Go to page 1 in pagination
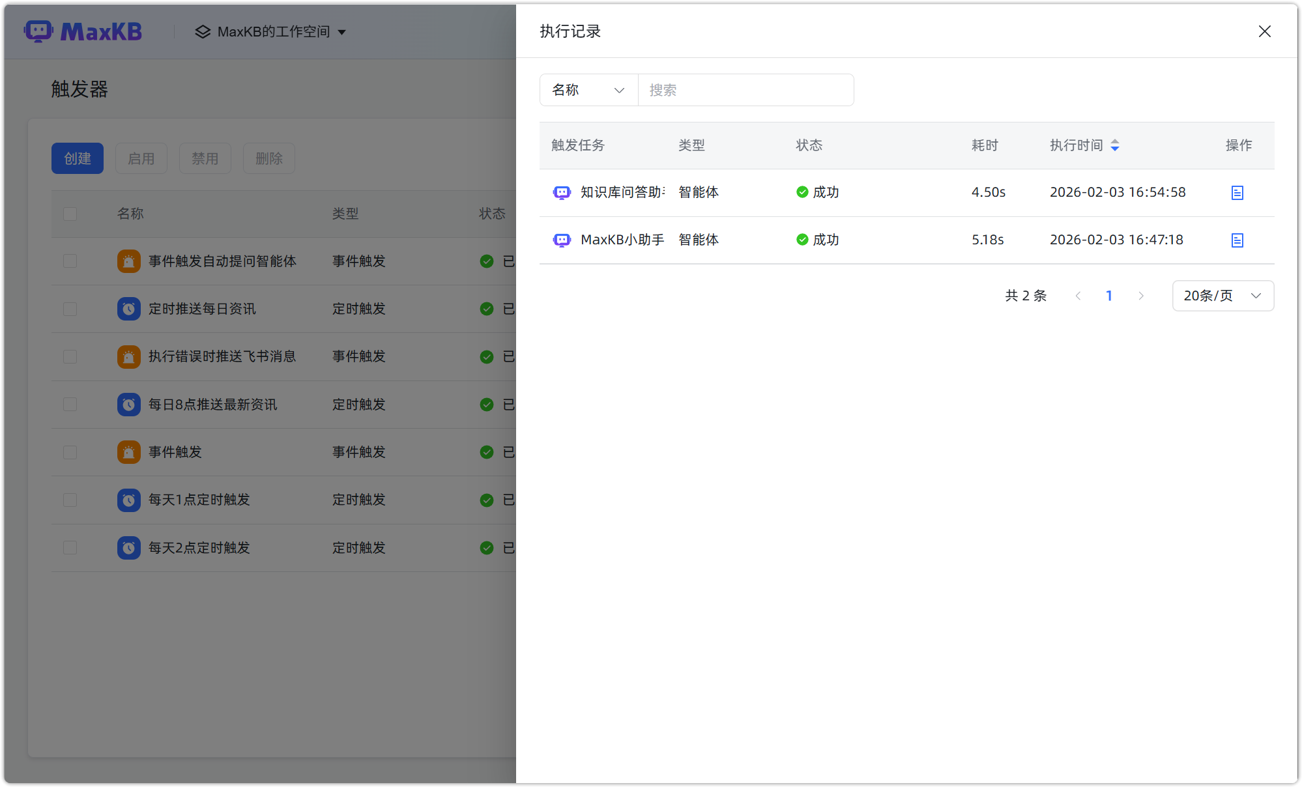1302x787 pixels. (x=1109, y=296)
